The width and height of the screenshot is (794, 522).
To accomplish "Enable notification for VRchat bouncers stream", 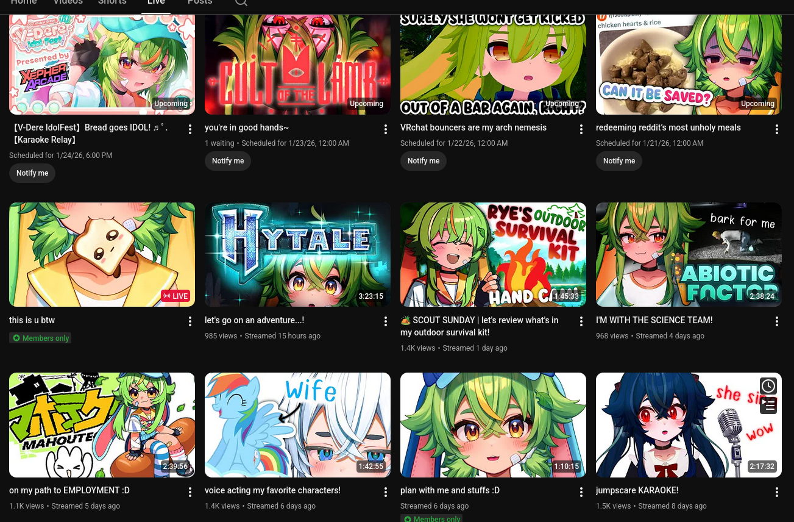I will click(x=424, y=161).
